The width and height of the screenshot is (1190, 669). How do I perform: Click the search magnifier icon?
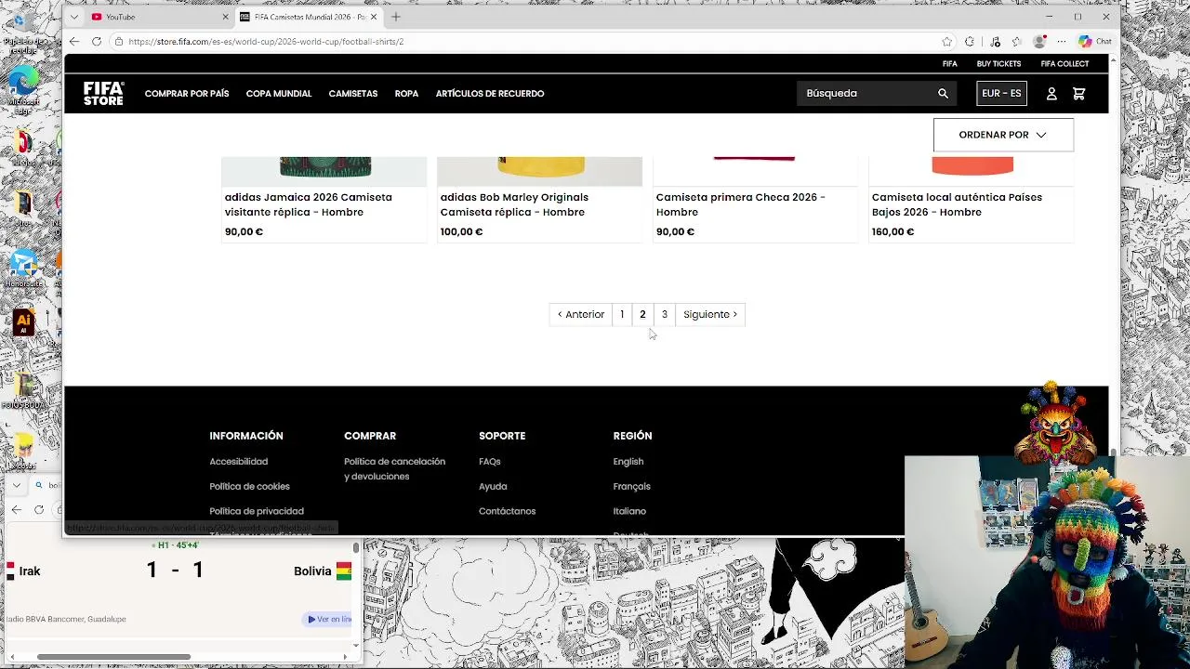point(943,93)
